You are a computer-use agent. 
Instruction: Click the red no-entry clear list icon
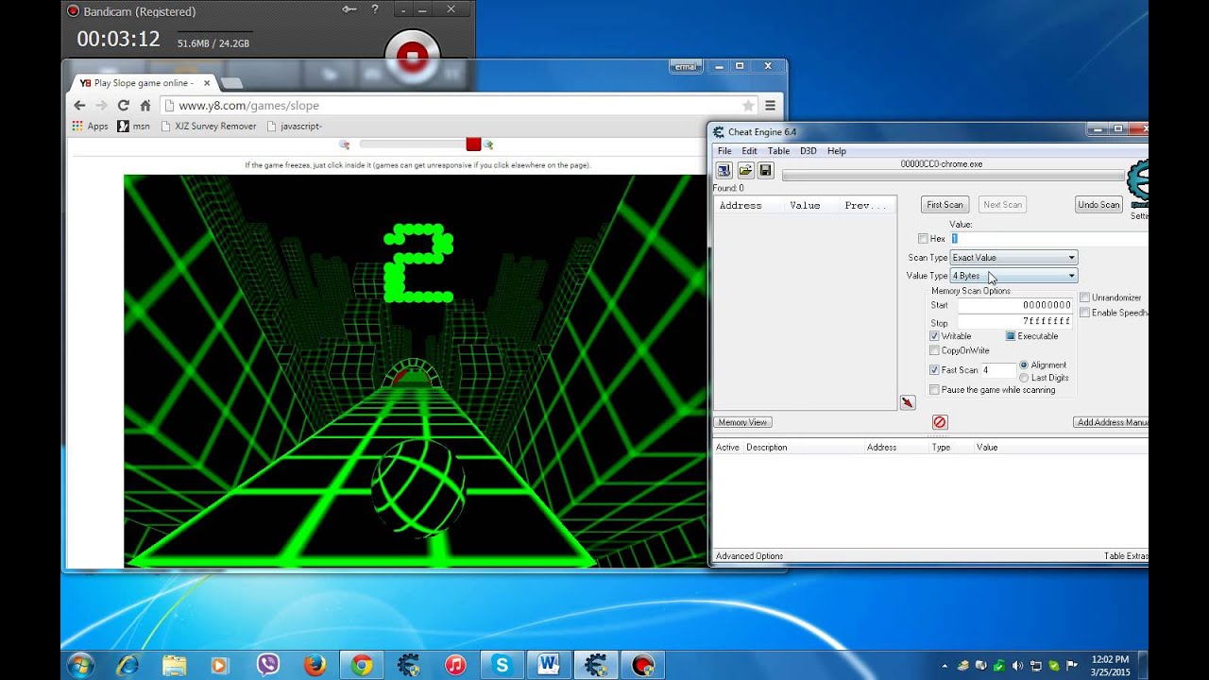pos(939,422)
